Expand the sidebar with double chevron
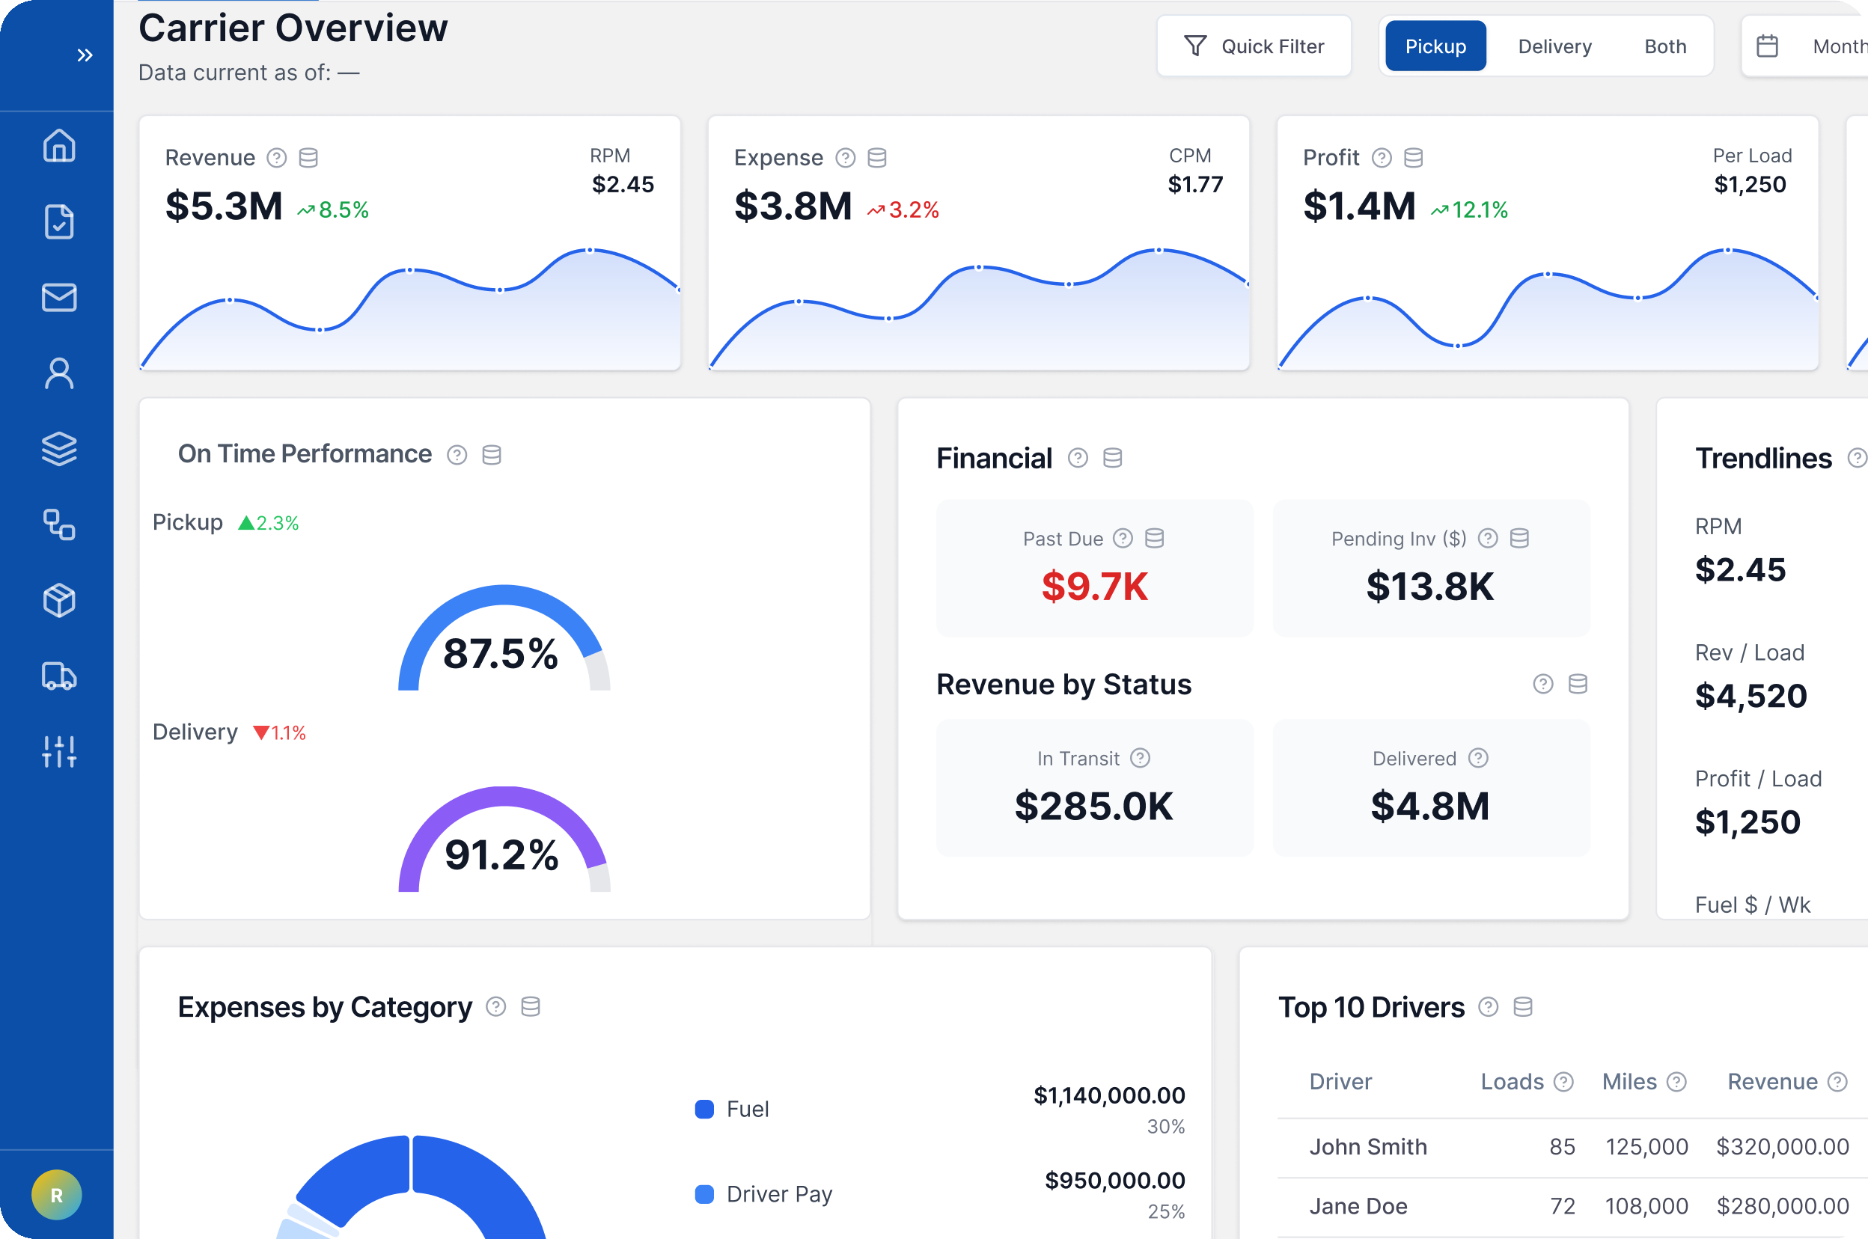 coord(85,55)
